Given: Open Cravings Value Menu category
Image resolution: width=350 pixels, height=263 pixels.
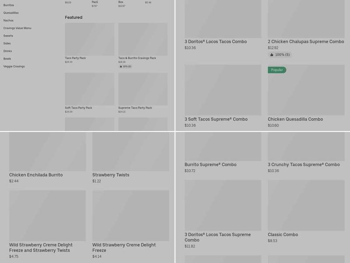Looking at the screenshot, I should (x=17, y=28).
